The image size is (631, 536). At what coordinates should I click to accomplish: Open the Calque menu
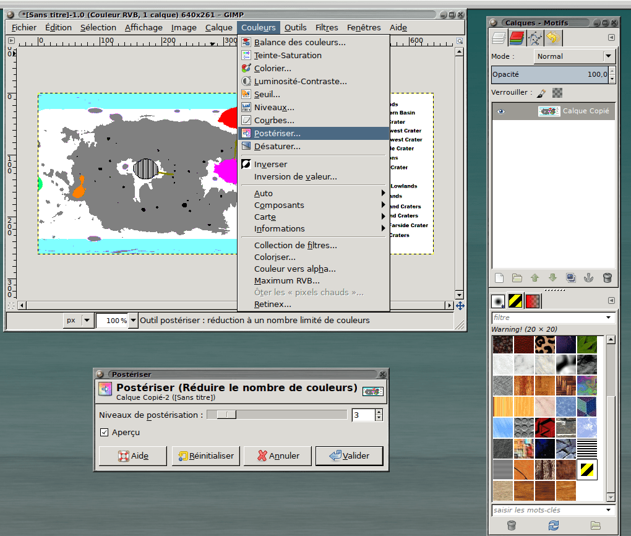click(x=218, y=27)
